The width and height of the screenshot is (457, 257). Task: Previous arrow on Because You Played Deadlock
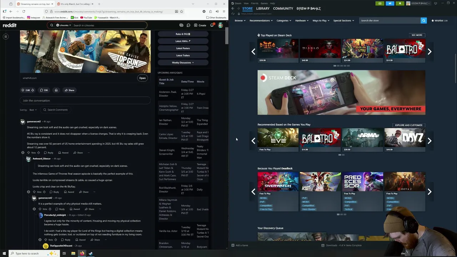[253, 192]
